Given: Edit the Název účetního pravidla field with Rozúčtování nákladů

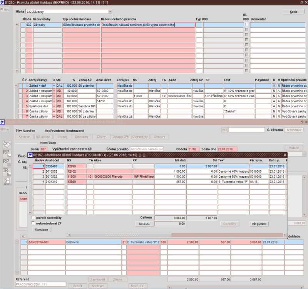Looking at the screenshot, I should tap(148, 25).
